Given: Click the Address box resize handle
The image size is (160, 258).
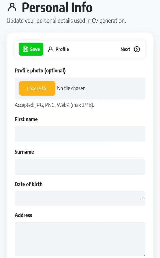Looking at the screenshot, I should 144,255.
